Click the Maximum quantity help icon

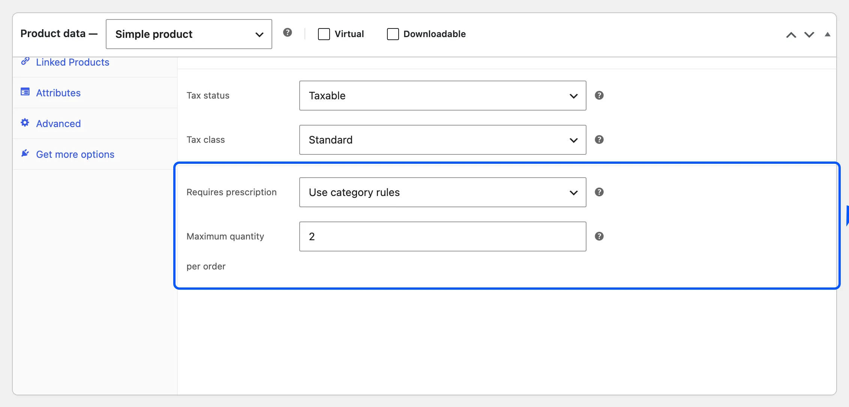tap(599, 236)
